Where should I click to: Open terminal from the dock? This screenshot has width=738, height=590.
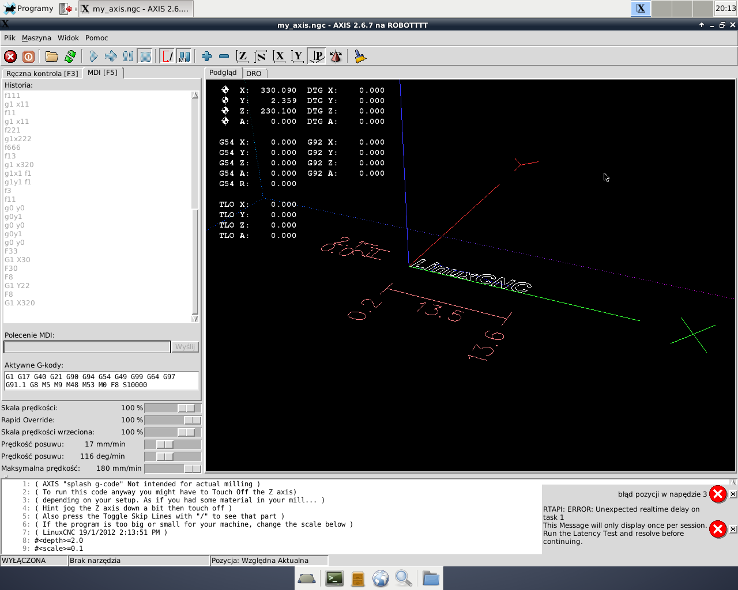334,578
